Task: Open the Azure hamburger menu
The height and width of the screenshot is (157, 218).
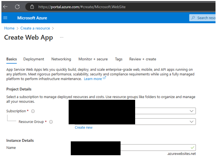Action: tap(5, 18)
